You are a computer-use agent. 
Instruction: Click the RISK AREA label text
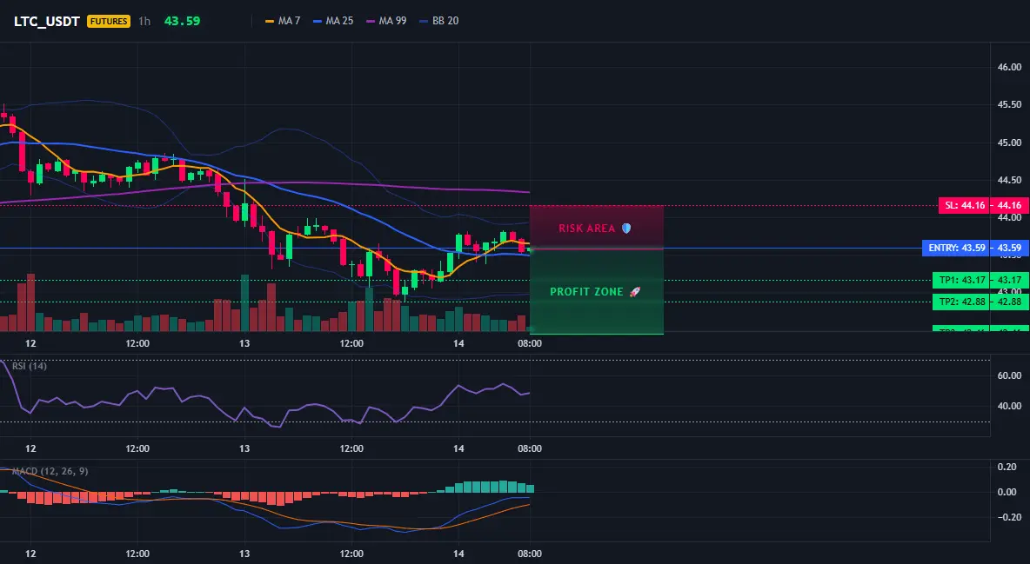point(586,229)
